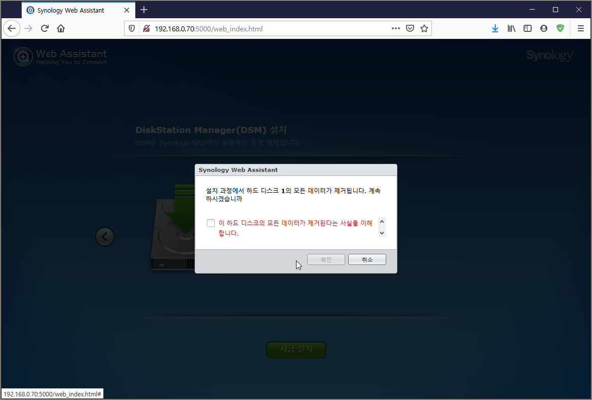
Task: Click the dialog scroll up arrow
Action: (382, 222)
